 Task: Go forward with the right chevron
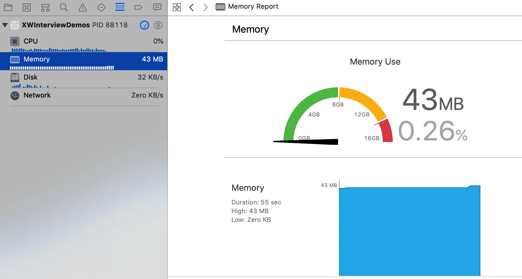click(x=205, y=7)
